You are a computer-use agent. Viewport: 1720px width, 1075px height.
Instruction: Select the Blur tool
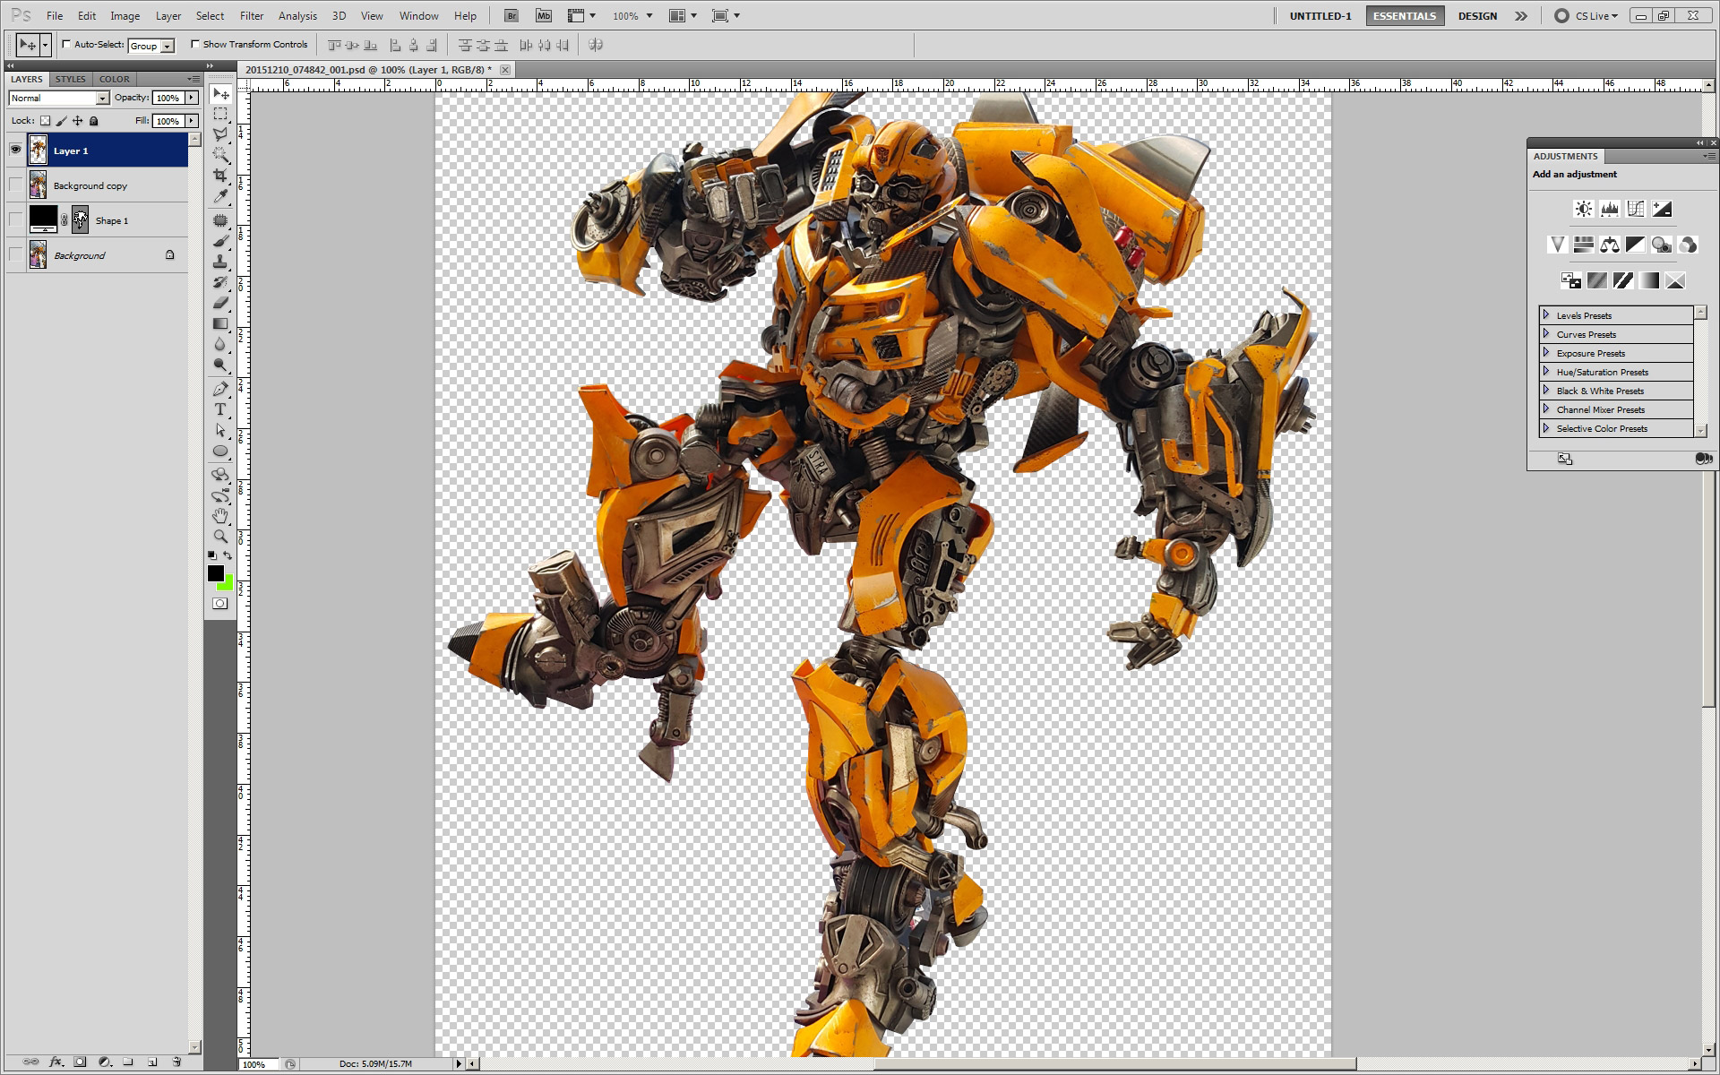tap(220, 344)
